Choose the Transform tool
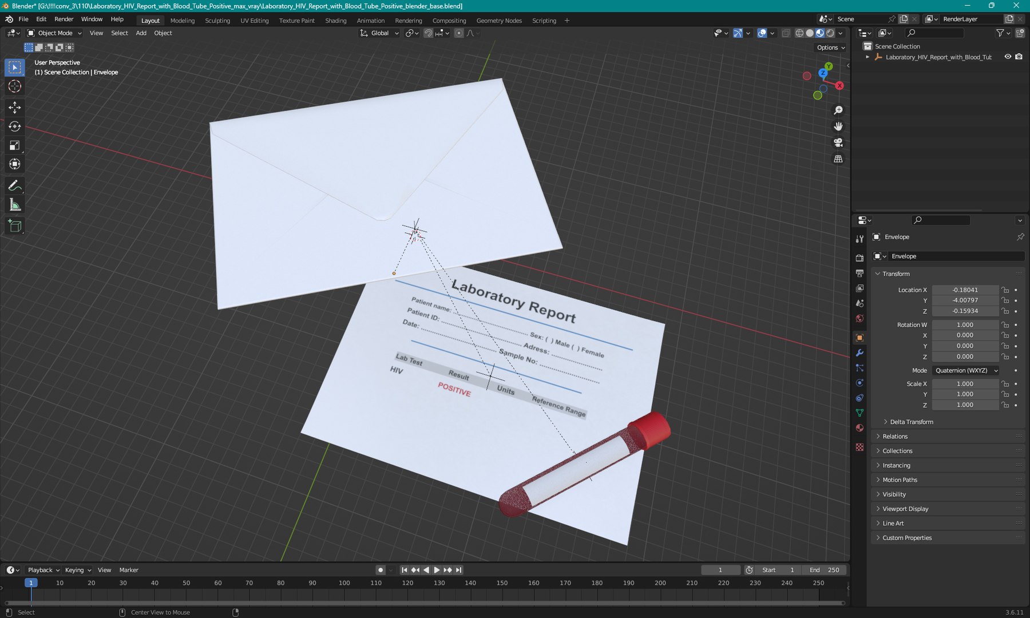The height and width of the screenshot is (618, 1030). point(15,164)
